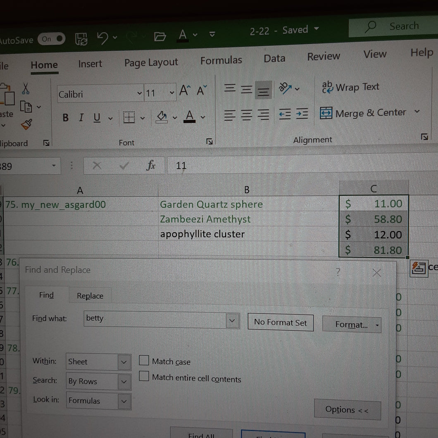This screenshot has width=438, height=438.
Task: Click the Format Painter brush icon
Action: (27, 124)
